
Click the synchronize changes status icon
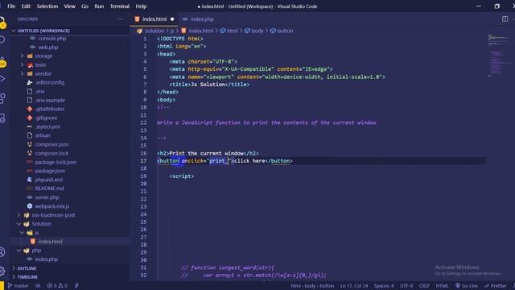38,286
